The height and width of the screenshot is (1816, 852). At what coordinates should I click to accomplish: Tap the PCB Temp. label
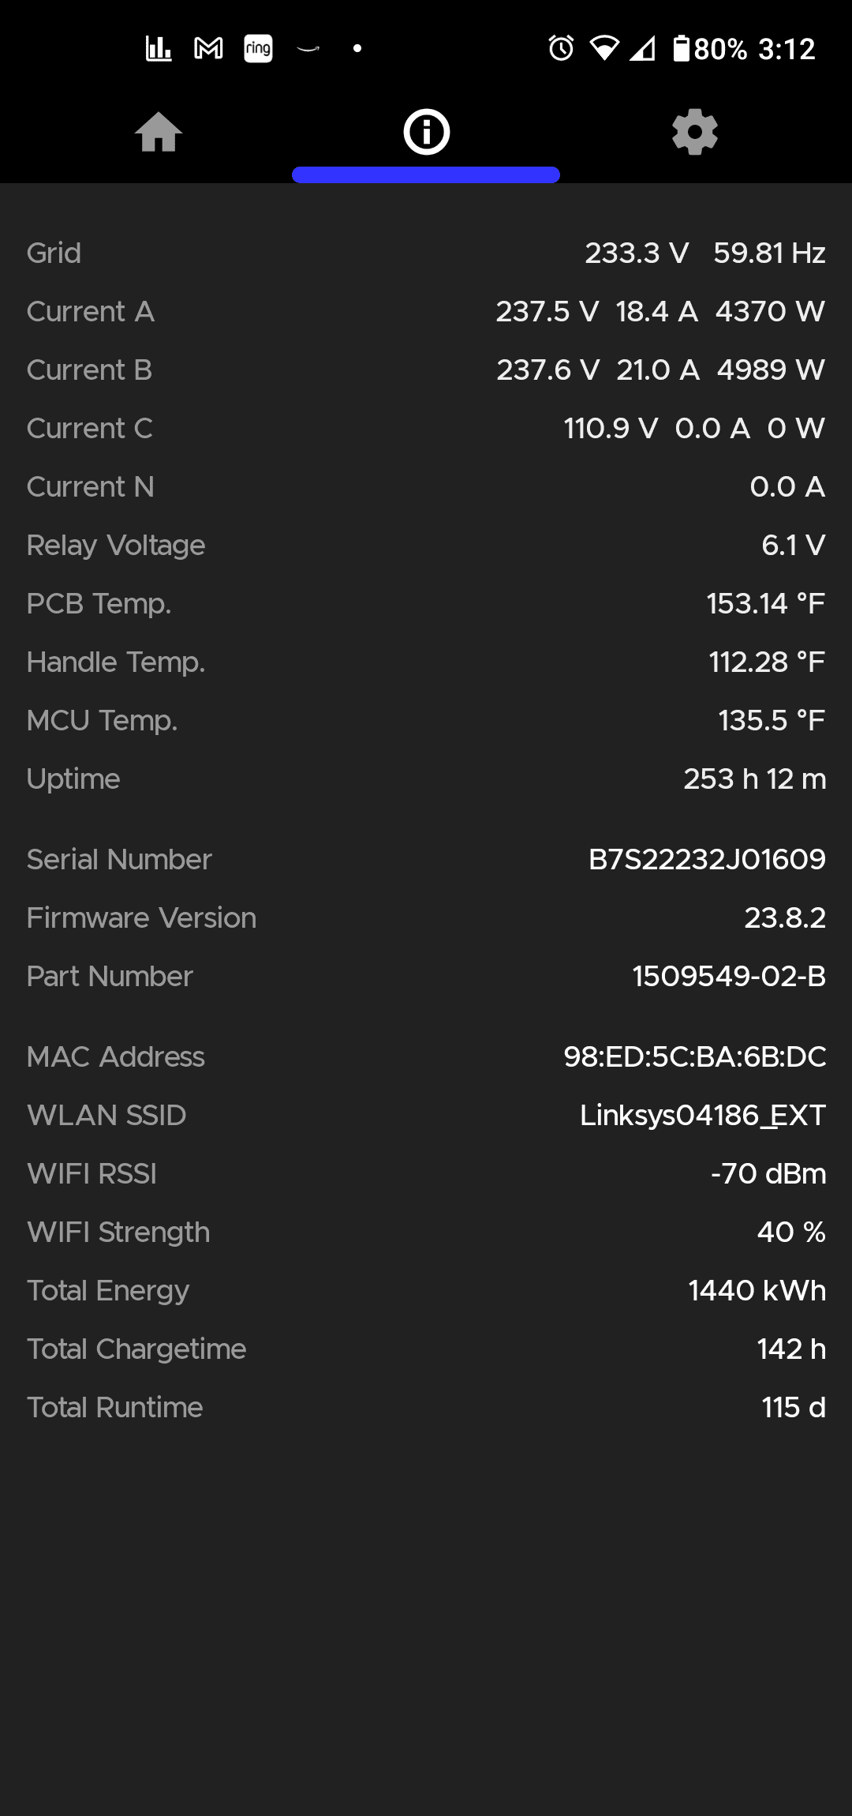[99, 603]
